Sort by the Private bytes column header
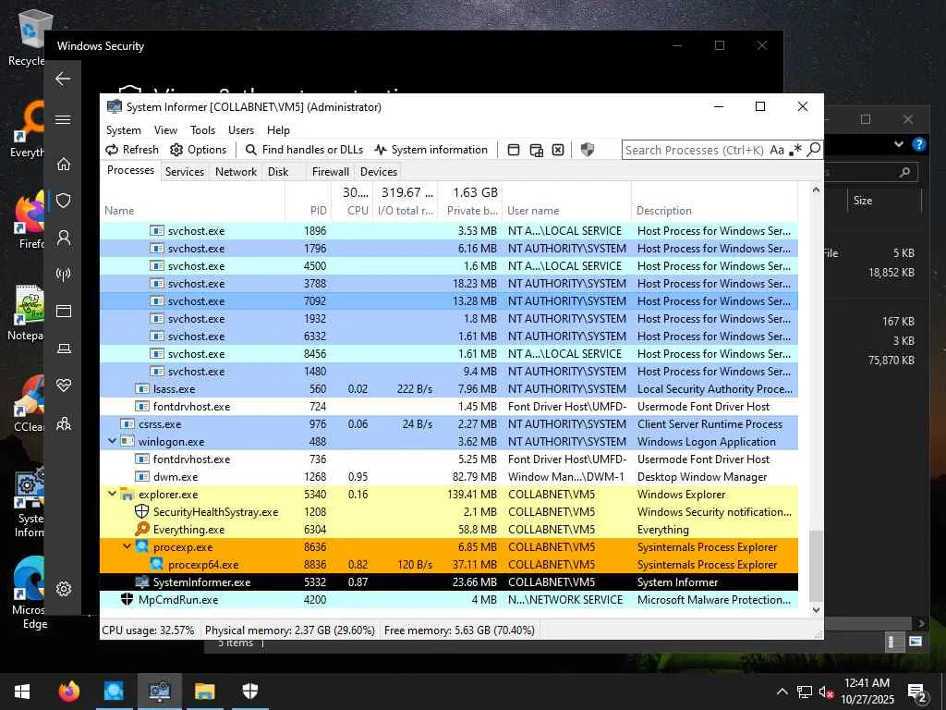This screenshot has height=710, width=946. [472, 211]
